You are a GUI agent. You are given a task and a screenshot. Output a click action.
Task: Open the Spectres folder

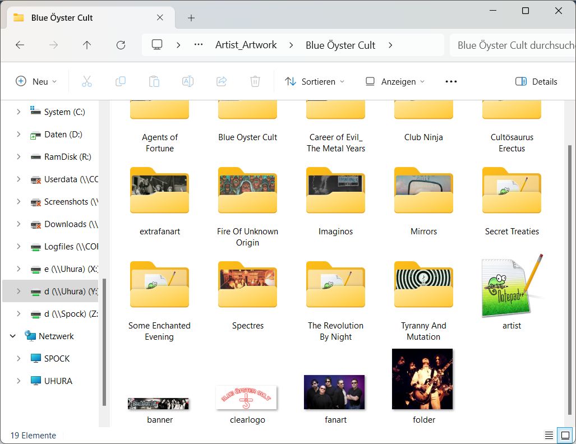[x=247, y=295]
